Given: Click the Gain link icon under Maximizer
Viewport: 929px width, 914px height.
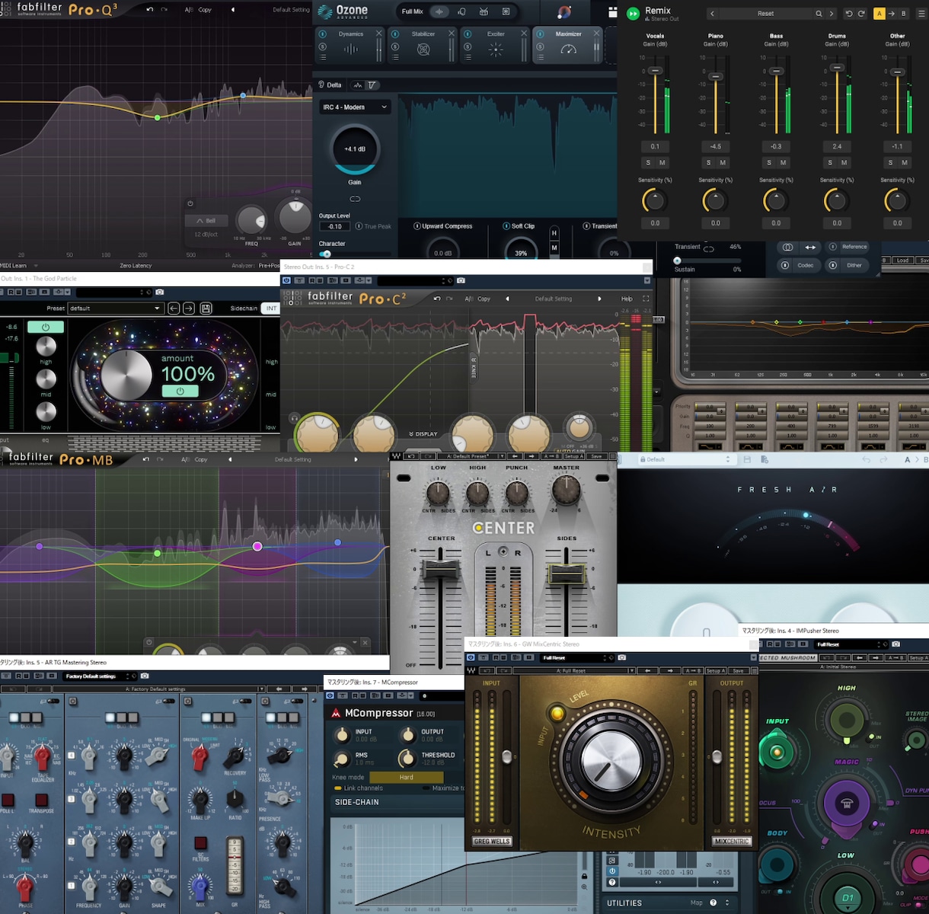Looking at the screenshot, I should coord(355,199).
